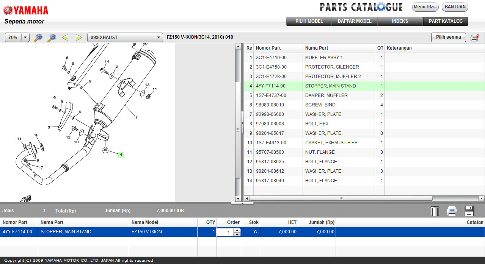The image size is (485, 264).
Task: Click FZ150 V-IXION in the order row
Action: coord(147,232)
